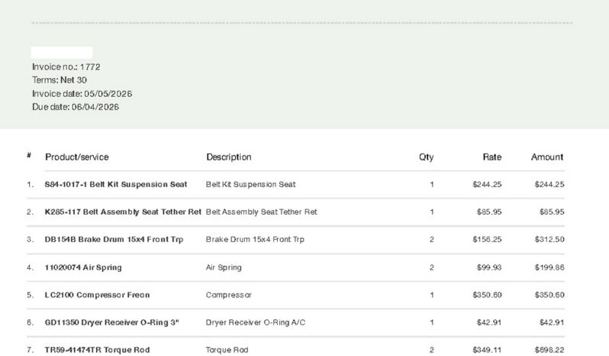Click the white redacted box above invoice number
Viewport: 609px width, 356px height.
pyautogui.click(x=62, y=53)
